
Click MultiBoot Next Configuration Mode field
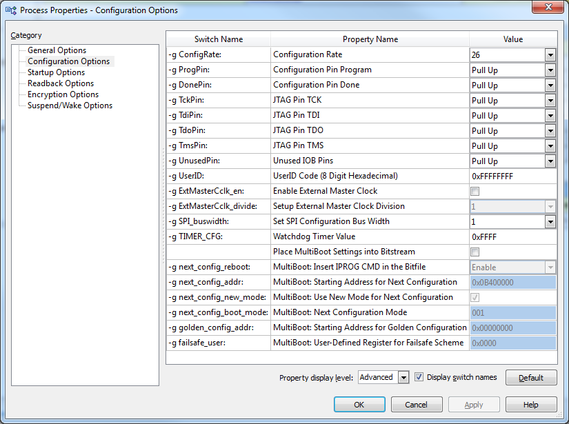pos(513,312)
